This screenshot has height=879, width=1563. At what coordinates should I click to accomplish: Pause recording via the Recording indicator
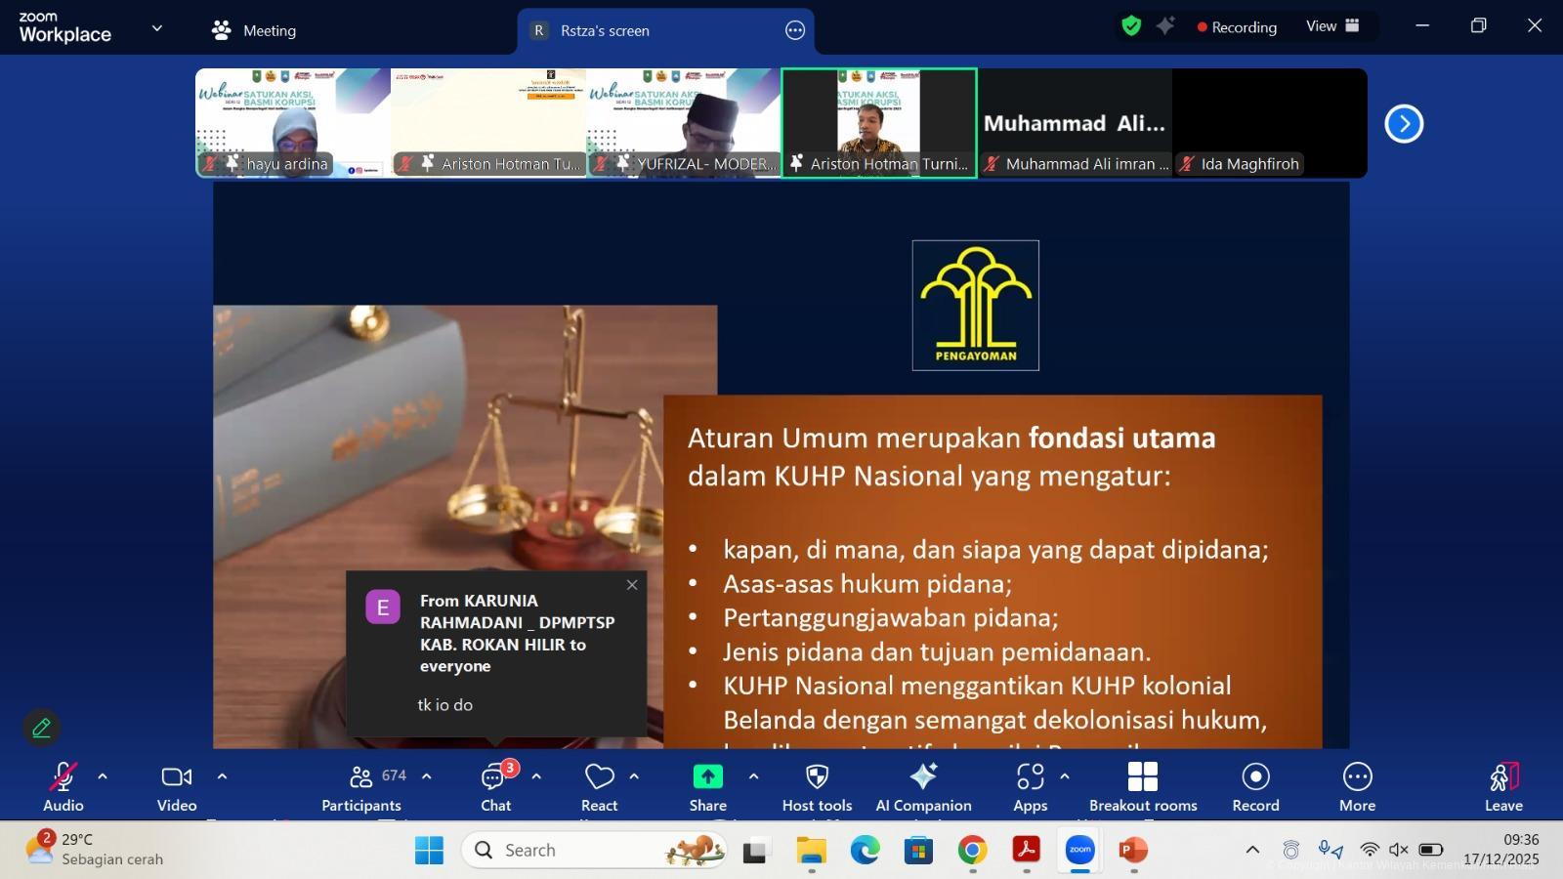tap(1237, 27)
